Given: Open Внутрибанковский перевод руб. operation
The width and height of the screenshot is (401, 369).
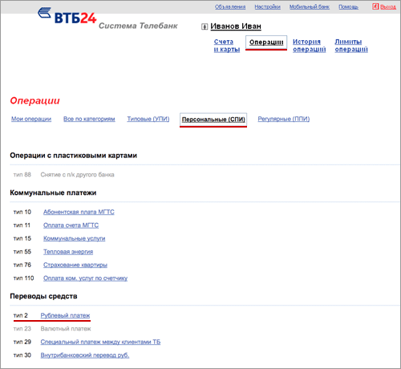Looking at the screenshot, I should [85, 355].
